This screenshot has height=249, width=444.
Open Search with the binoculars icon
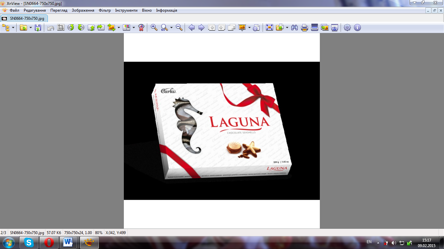[x=294, y=28]
